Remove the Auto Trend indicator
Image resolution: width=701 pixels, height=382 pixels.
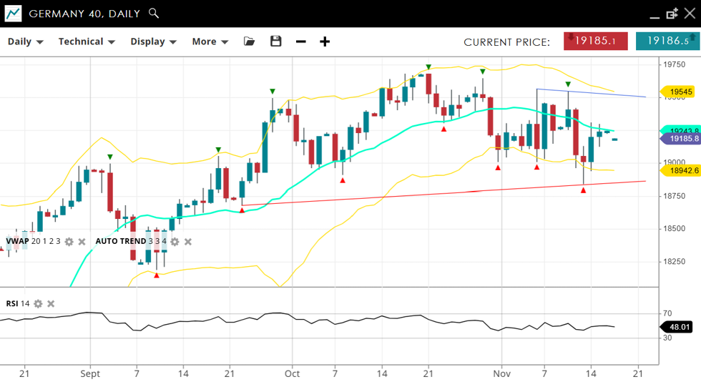pos(188,242)
